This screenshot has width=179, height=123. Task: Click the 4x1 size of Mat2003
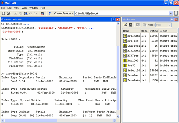[x=144, y=61]
